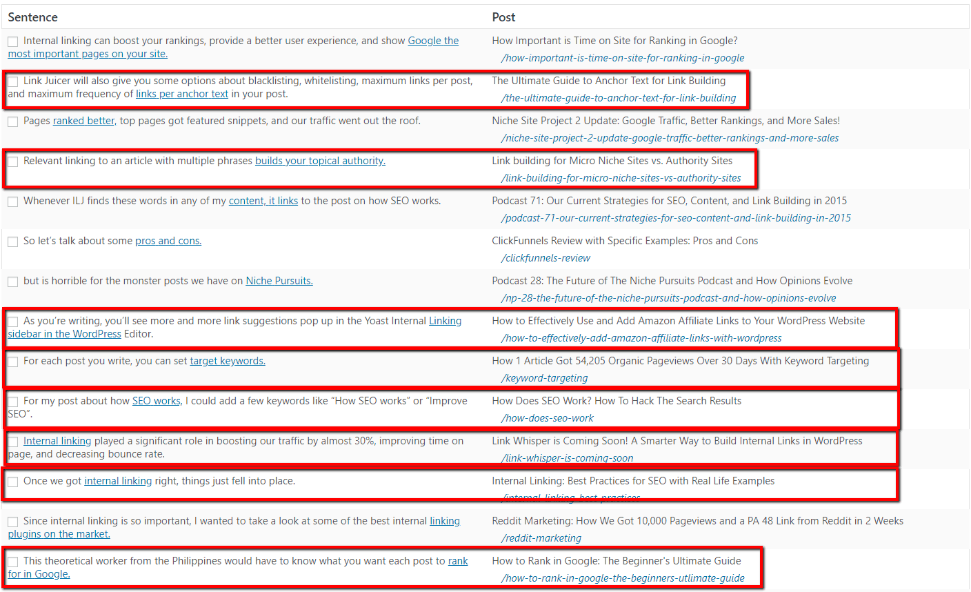Click the /keyword-targeting post URL
Screen dimensions: 971x592
(x=545, y=378)
